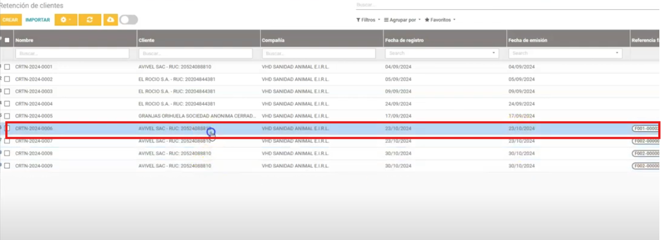Sort by the Nombre column header
The image size is (661, 240).
25,40
